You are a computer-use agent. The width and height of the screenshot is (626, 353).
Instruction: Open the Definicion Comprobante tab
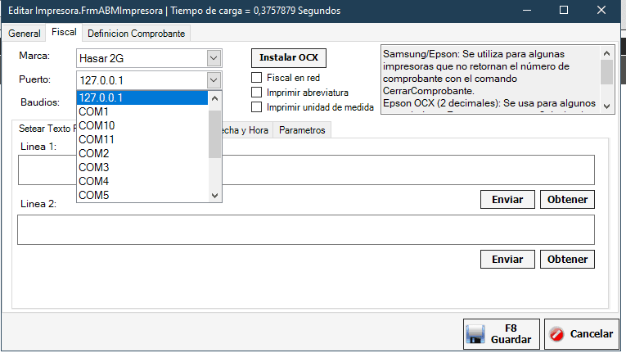pyautogui.click(x=137, y=33)
